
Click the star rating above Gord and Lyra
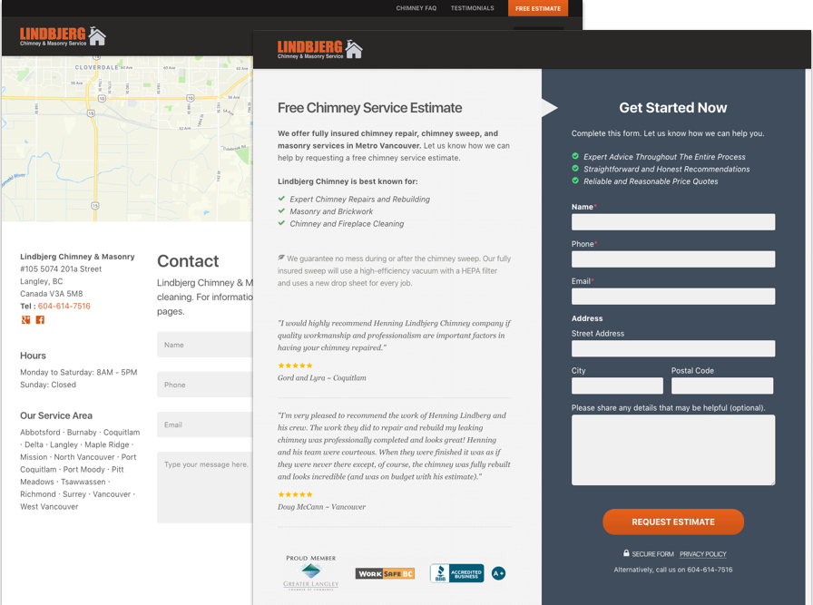tap(295, 366)
